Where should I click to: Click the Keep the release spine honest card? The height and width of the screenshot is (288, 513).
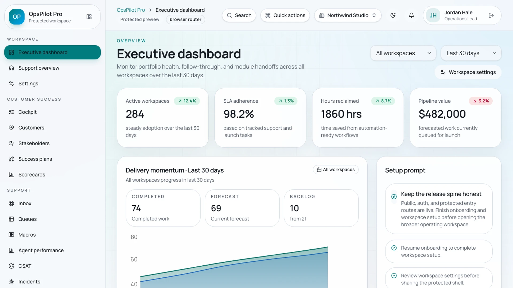tap(439, 209)
